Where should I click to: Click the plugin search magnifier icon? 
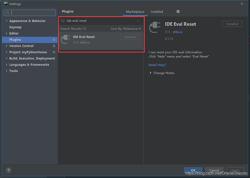pyautogui.click(x=63, y=21)
